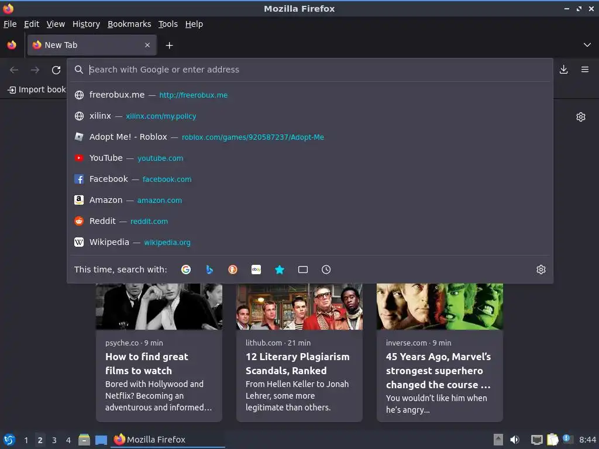599x449 pixels.
Task: Open the taskbar start menu icon
Action: point(9,440)
